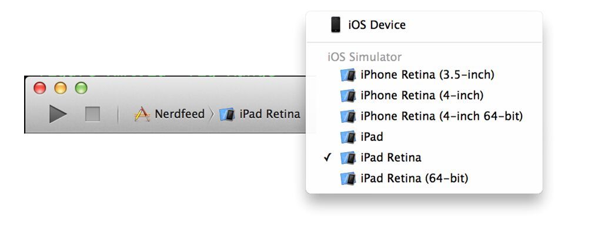
Task: Click the black iPhone device icon
Action: pyautogui.click(x=336, y=25)
